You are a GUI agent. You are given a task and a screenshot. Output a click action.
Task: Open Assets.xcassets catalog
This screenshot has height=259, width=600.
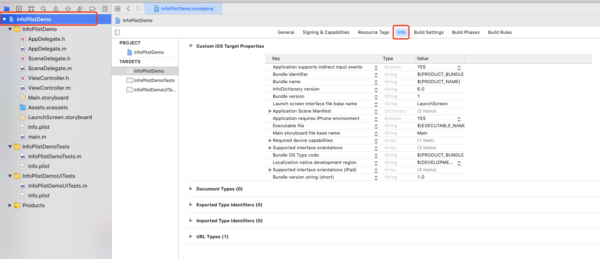coord(48,107)
